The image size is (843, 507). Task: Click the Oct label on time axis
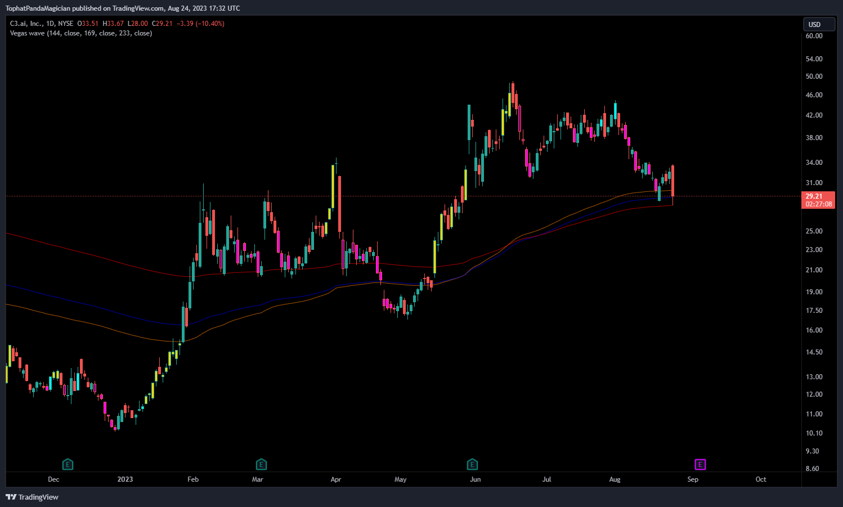click(x=761, y=479)
